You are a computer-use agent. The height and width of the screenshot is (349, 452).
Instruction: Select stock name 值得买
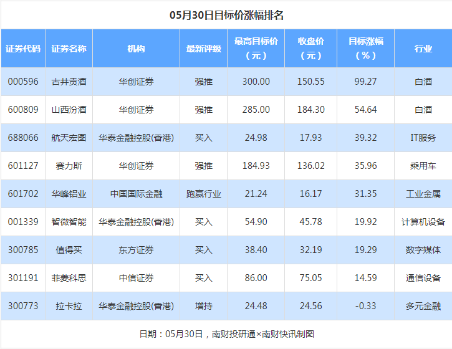[x=69, y=249]
